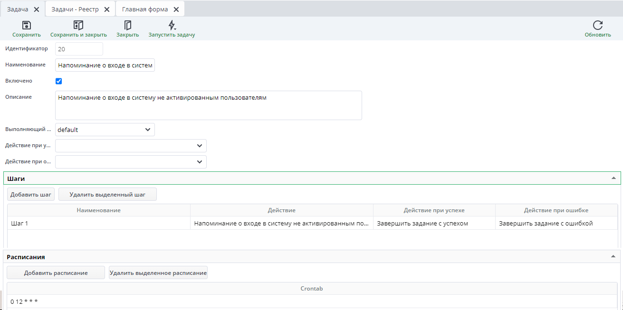The height and width of the screenshot is (310, 623).
Task: Close the Задачи - Реестр tab
Action: coord(107,9)
